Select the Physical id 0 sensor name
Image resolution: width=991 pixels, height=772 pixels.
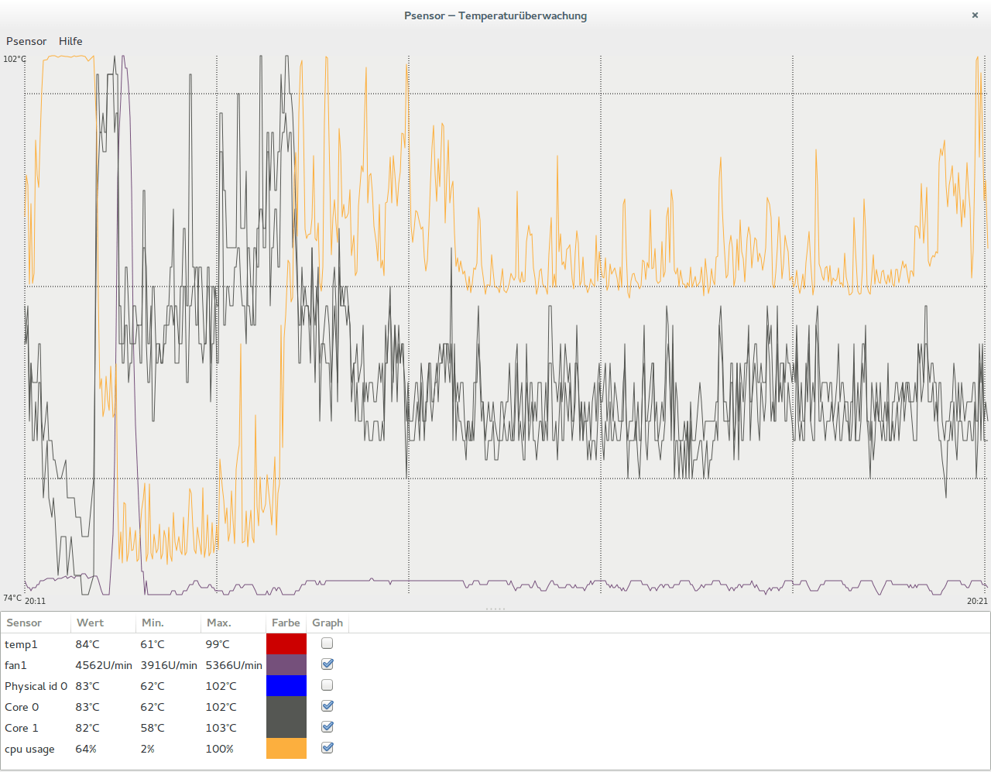tap(36, 686)
